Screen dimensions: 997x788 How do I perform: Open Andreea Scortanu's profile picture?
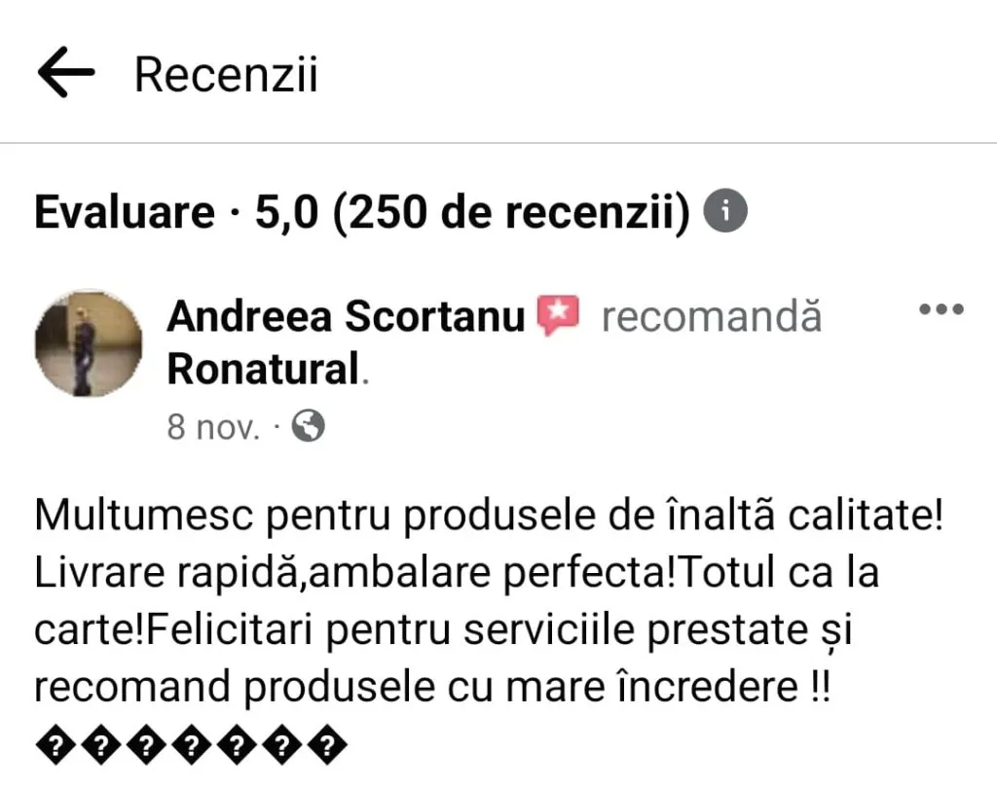click(89, 343)
